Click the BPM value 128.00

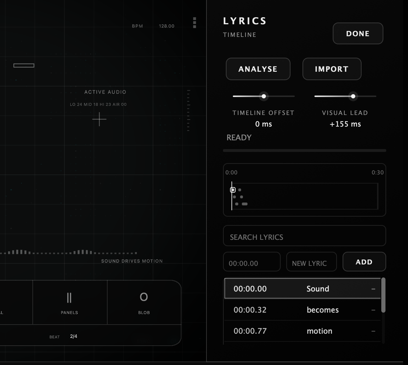tap(166, 26)
